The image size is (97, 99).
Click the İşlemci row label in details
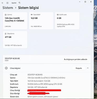pyautogui.click(x=13, y=78)
